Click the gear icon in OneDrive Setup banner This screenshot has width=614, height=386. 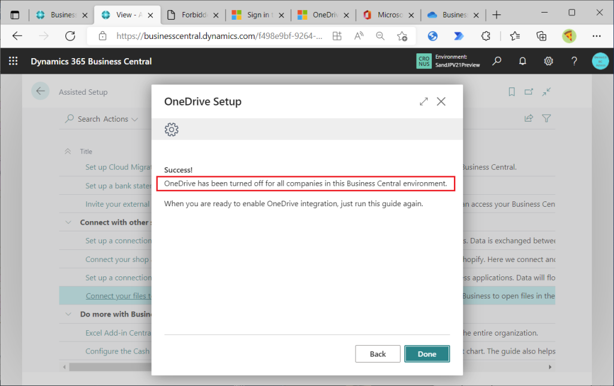[171, 129]
